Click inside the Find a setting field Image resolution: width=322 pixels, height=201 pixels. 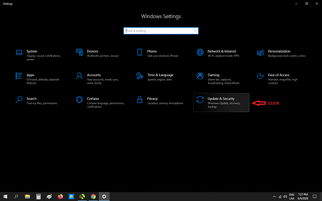pyautogui.click(x=161, y=31)
